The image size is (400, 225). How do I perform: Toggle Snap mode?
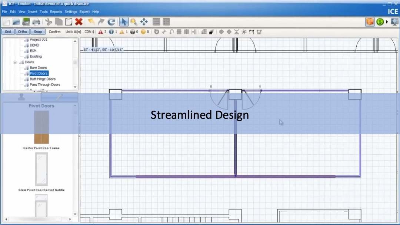coord(38,31)
